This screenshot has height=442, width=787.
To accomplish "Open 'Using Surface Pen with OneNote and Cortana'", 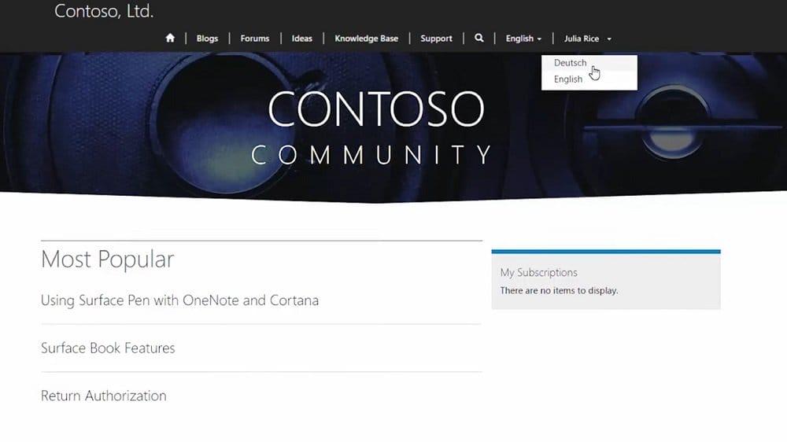I will coord(179,300).
